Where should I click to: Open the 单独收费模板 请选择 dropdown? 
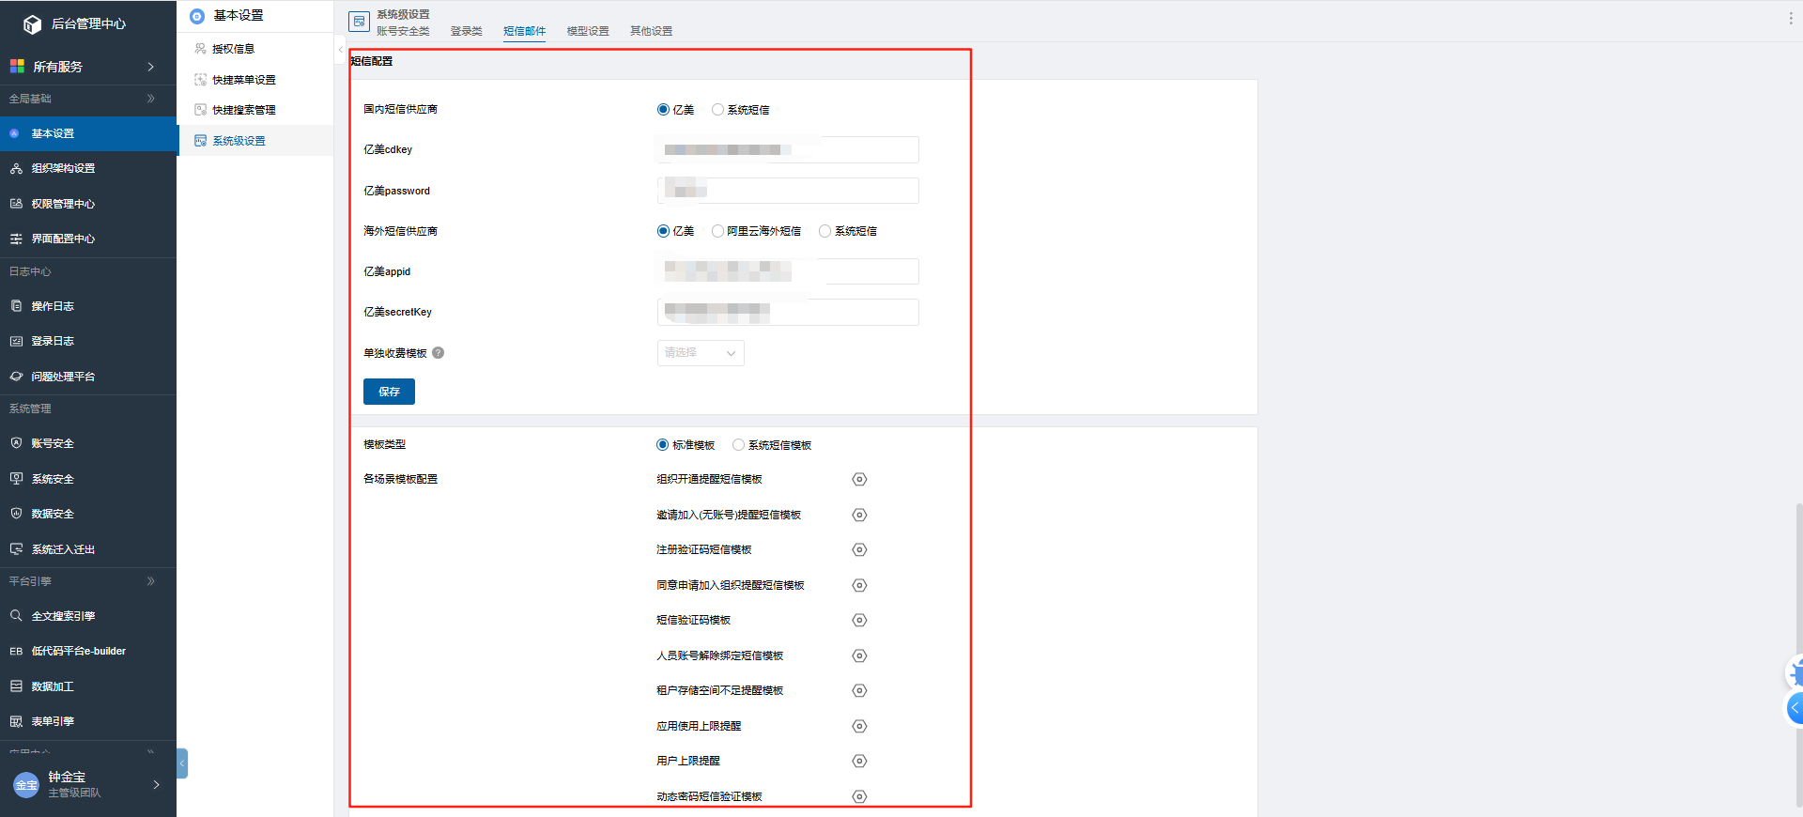click(x=701, y=353)
